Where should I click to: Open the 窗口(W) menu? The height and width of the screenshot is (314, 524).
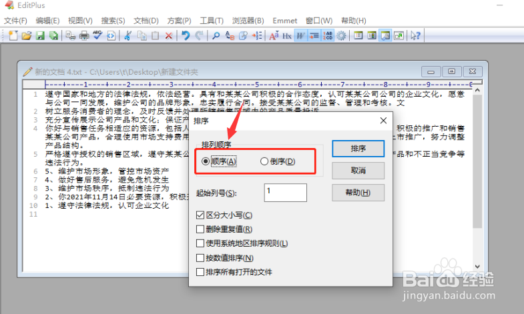coord(319,21)
